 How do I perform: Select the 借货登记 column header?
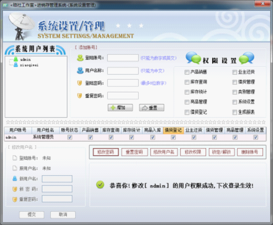coord(173,130)
